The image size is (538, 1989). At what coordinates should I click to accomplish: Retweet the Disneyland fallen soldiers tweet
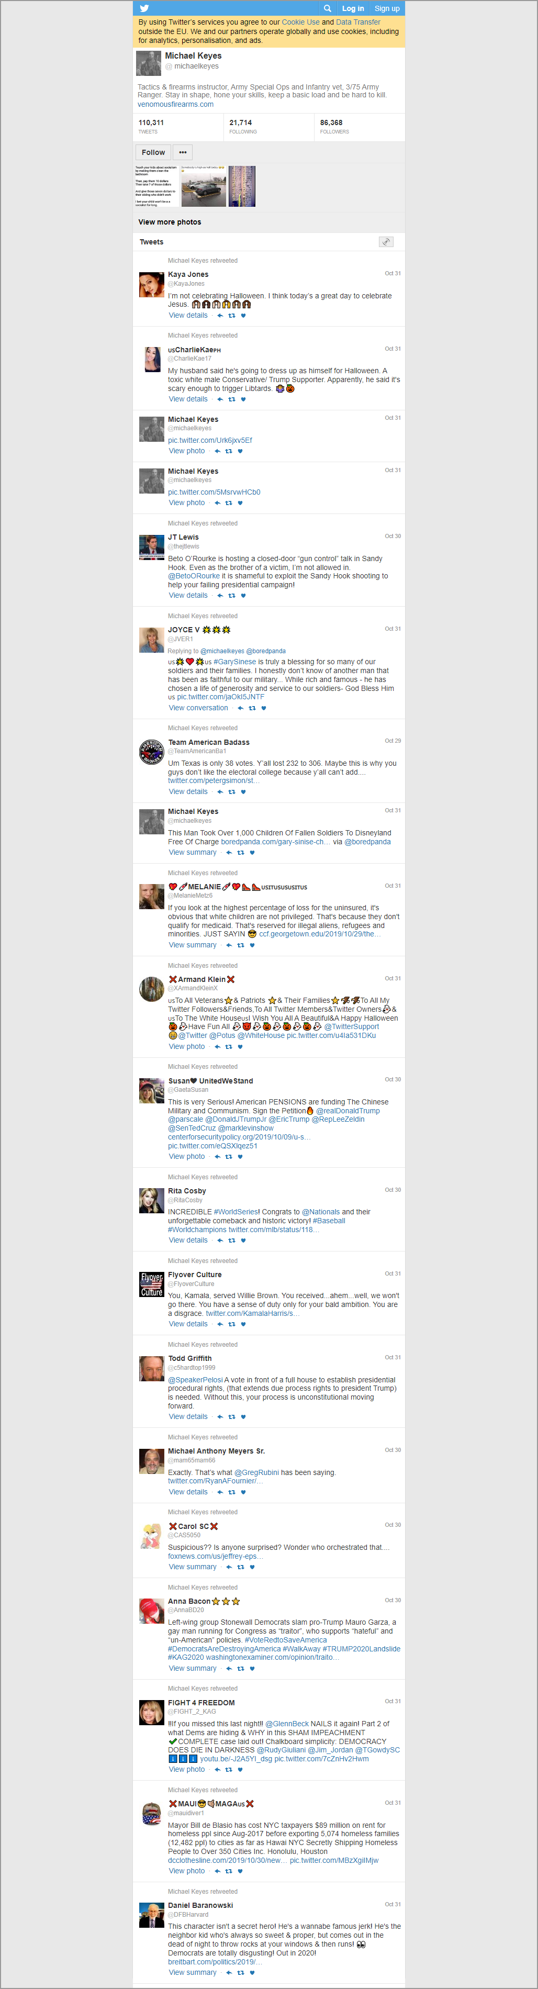(240, 853)
